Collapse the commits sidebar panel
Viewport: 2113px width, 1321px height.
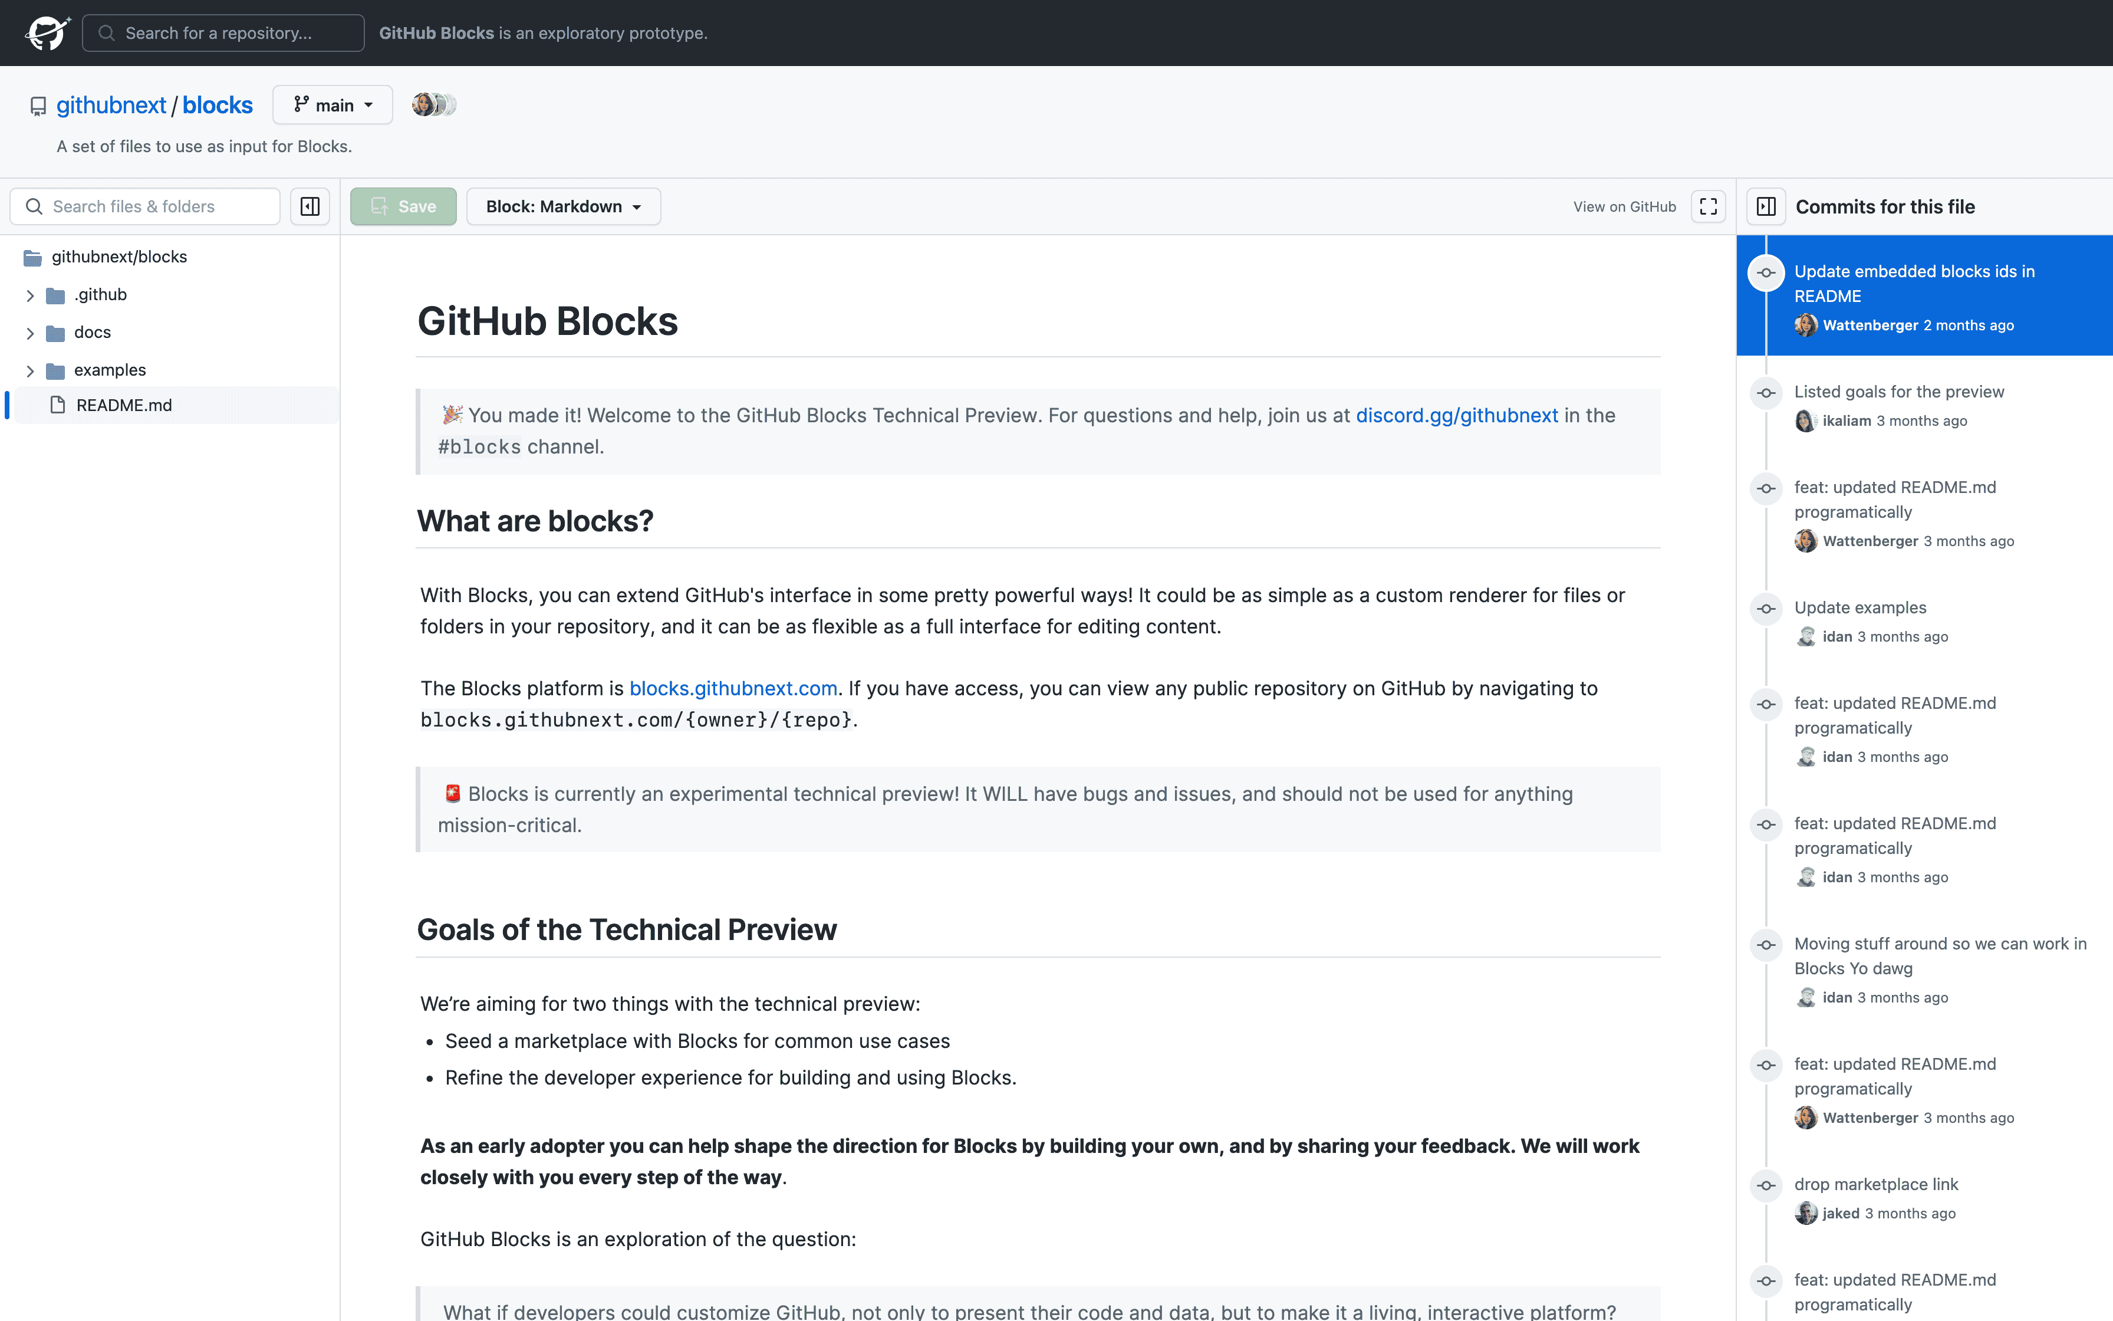click(1766, 207)
